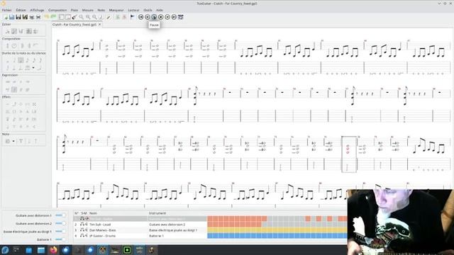Screen dimensions: 454x255
Task: Adjust the Batterie 1 slider
Action: [x=60, y=239]
